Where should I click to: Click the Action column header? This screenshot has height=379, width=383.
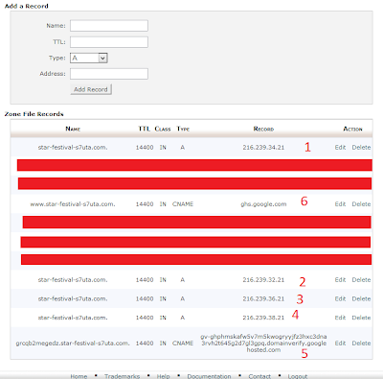(352, 129)
